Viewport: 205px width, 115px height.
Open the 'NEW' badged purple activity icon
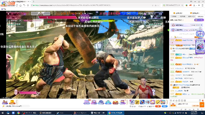click(87, 102)
